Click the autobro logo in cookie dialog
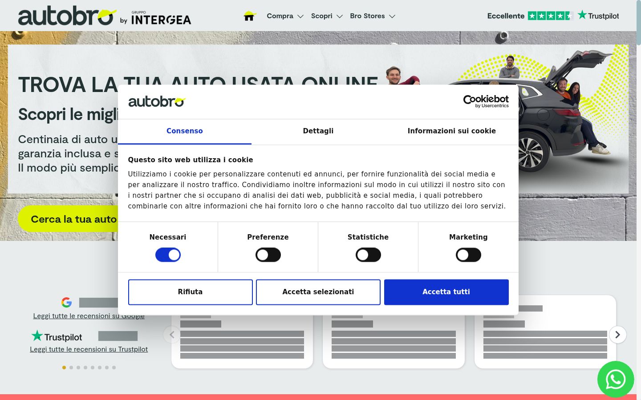This screenshot has height=400, width=641. pyautogui.click(x=157, y=102)
